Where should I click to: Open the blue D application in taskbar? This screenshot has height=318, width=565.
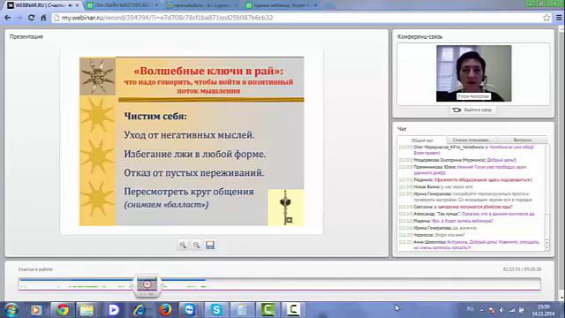pos(113,310)
